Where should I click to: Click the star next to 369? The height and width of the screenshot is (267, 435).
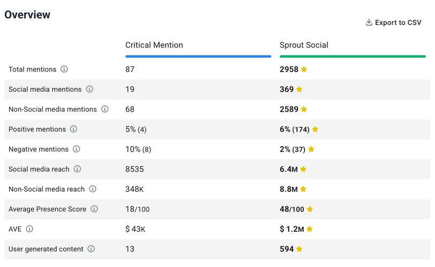(299, 89)
